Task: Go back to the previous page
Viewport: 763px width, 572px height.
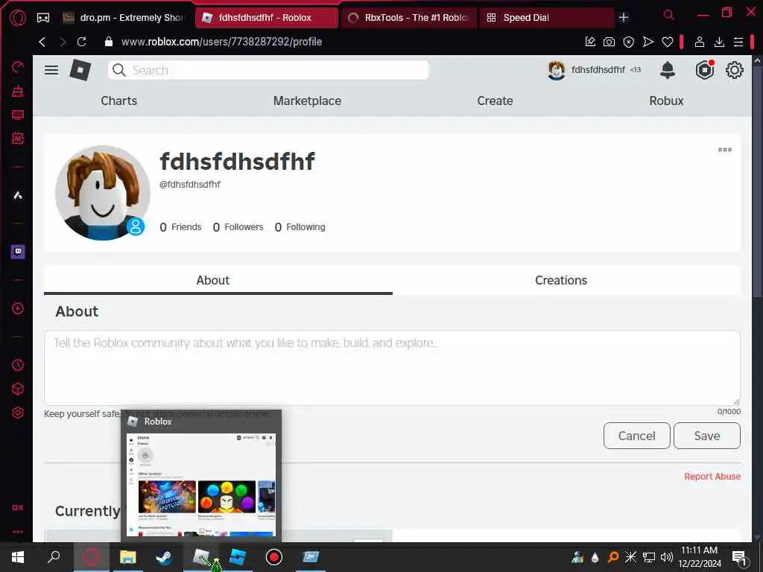Action: coord(42,42)
